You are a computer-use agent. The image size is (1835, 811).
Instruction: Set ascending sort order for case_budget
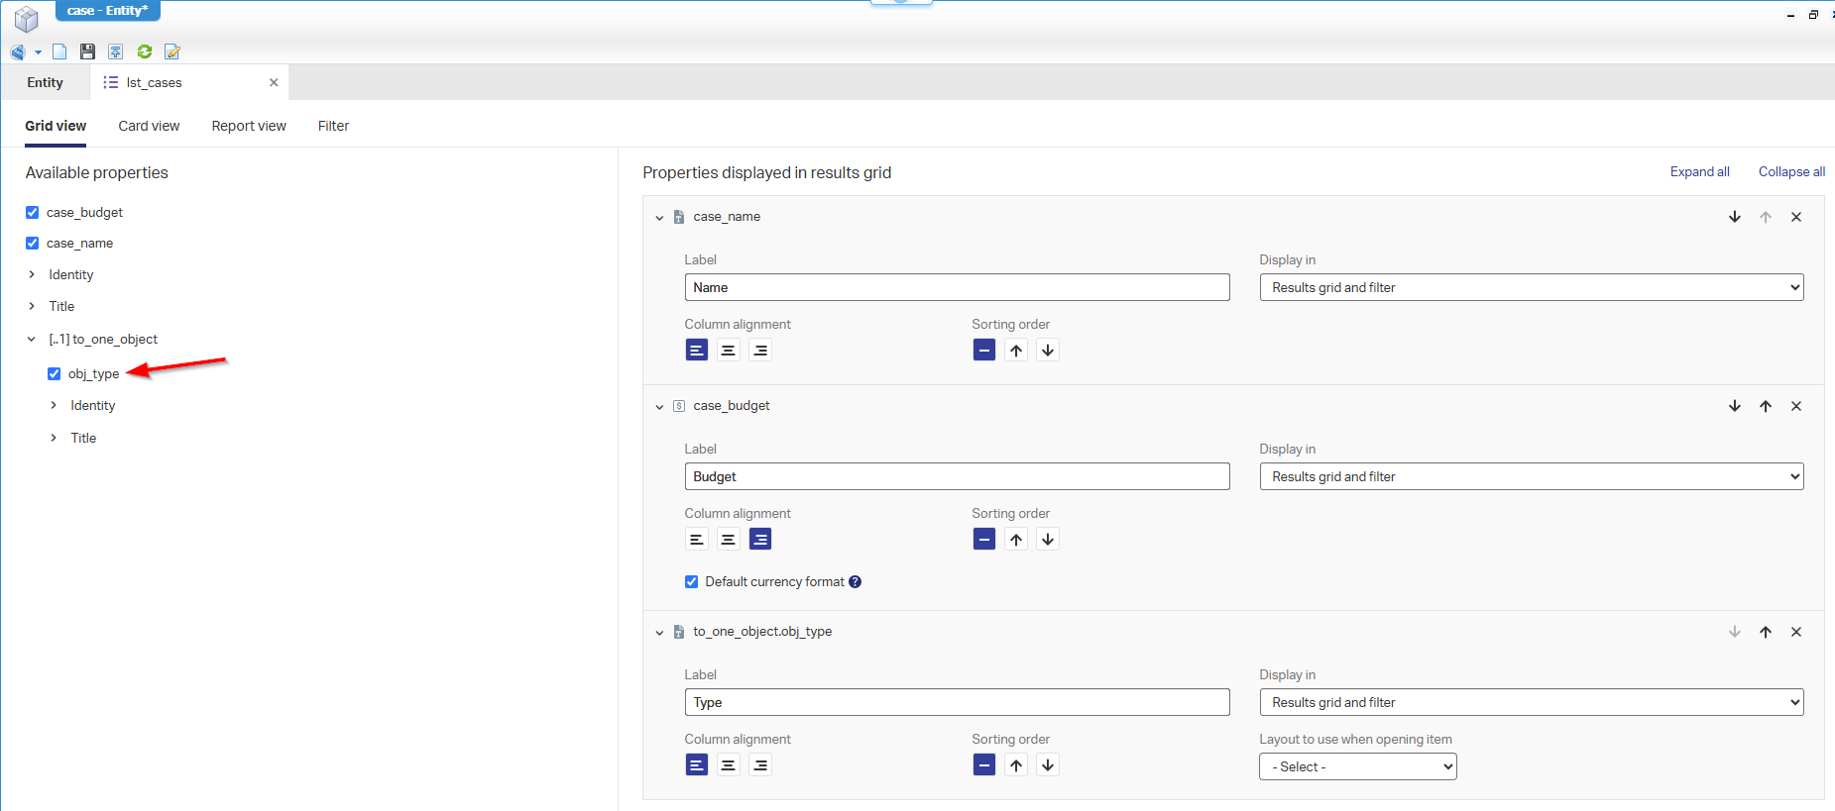click(x=1016, y=540)
